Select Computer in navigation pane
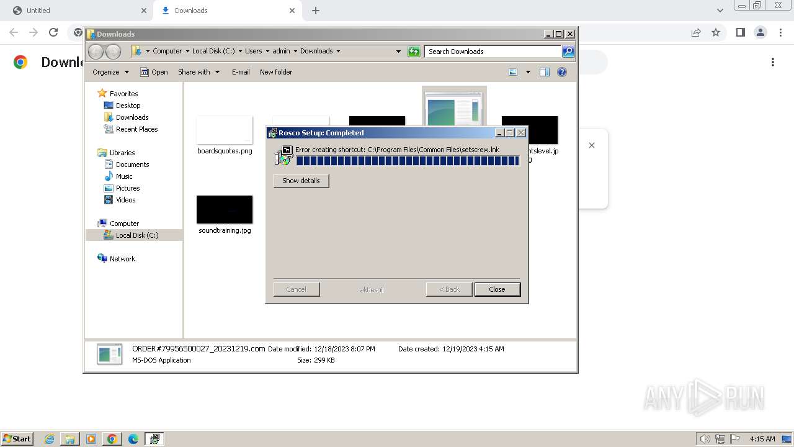Viewport: 794px width, 447px height. (124, 223)
